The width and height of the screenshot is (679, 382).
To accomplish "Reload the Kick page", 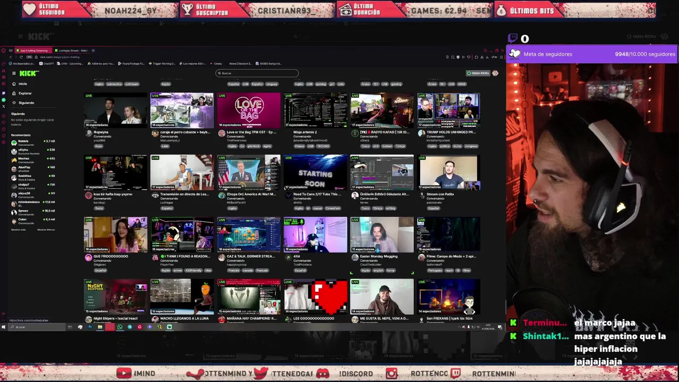I will pos(21,57).
